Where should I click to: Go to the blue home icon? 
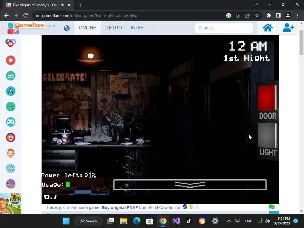point(267,28)
